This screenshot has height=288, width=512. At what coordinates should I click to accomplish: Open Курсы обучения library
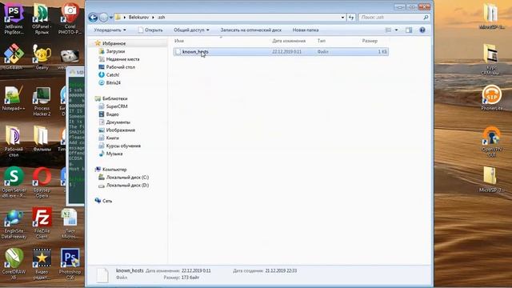click(123, 146)
